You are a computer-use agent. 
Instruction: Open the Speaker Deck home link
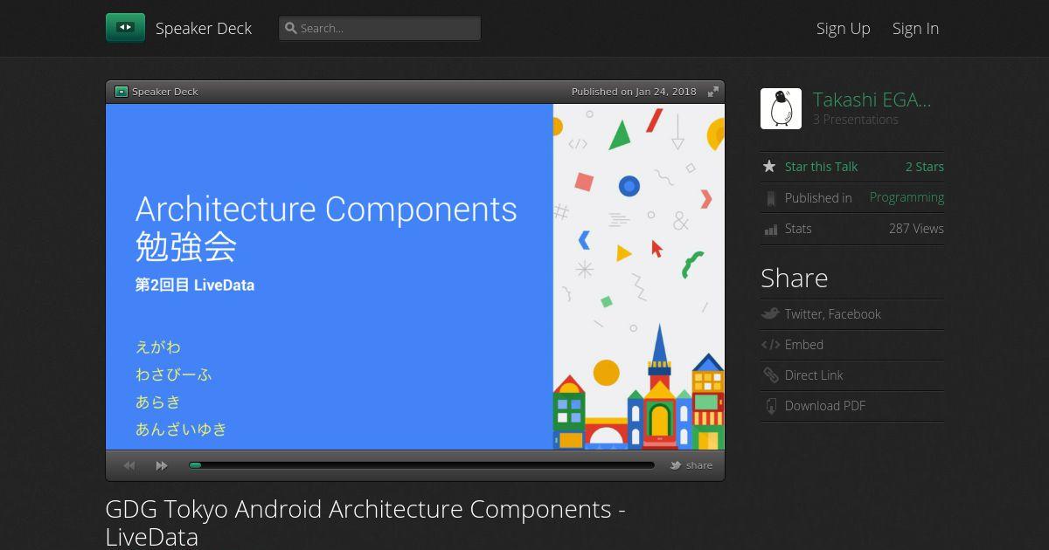coord(204,28)
